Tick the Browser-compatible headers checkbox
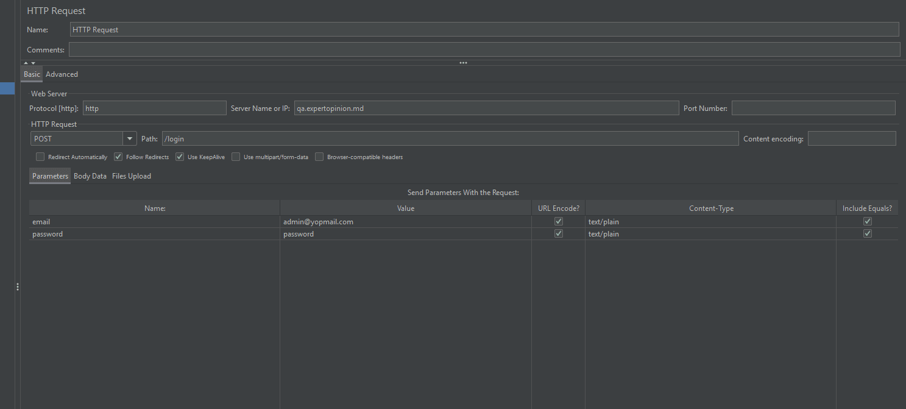This screenshot has width=906, height=409. [x=319, y=157]
